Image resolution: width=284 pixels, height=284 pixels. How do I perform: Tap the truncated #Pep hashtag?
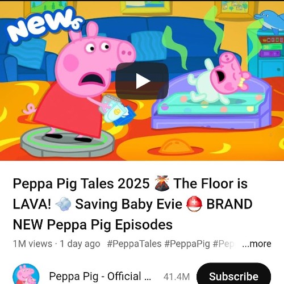223,244
